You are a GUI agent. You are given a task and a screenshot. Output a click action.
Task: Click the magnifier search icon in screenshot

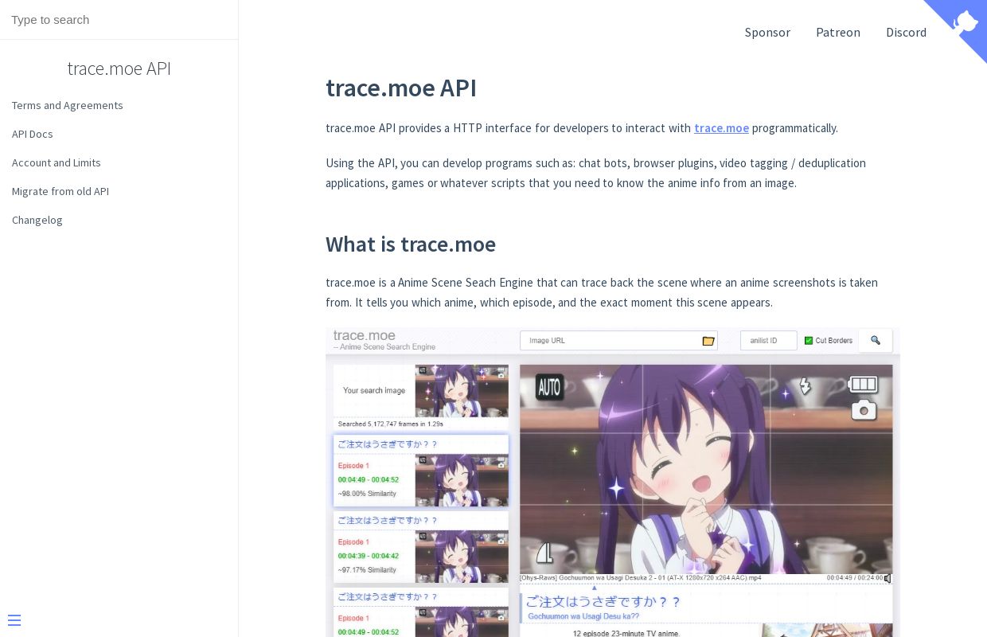click(876, 340)
